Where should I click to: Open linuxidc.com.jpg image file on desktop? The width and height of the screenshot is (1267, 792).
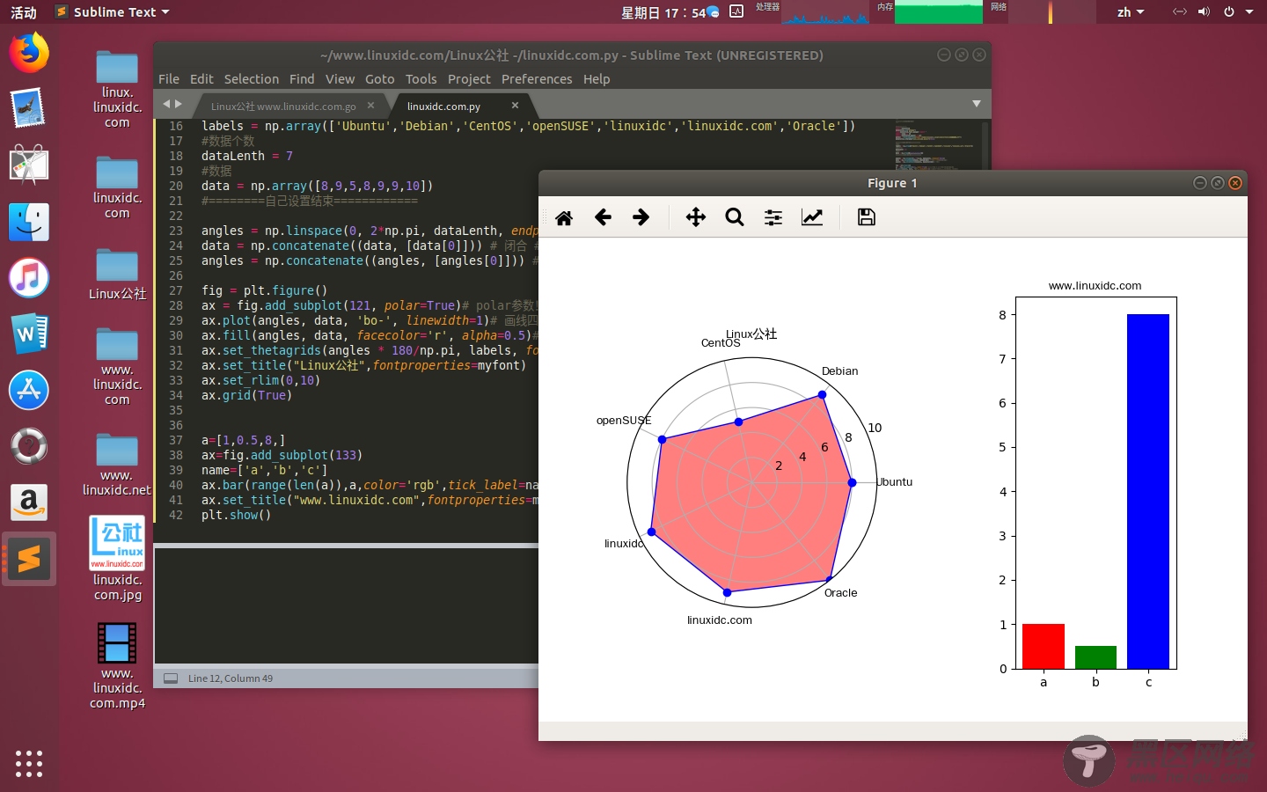click(117, 559)
